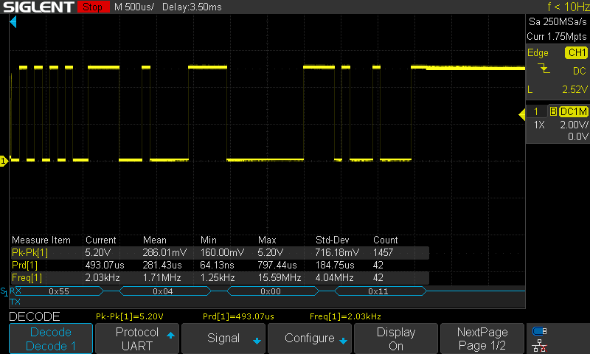The height and width of the screenshot is (354, 590).
Task: Click the channel 1 ground level marker
Action: coord(4,161)
